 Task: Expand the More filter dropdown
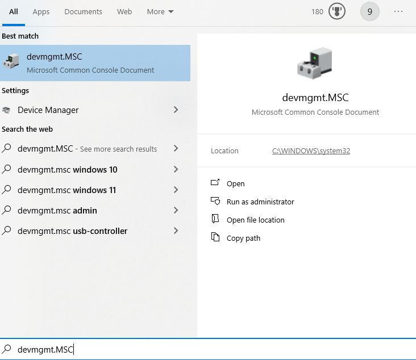(160, 12)
